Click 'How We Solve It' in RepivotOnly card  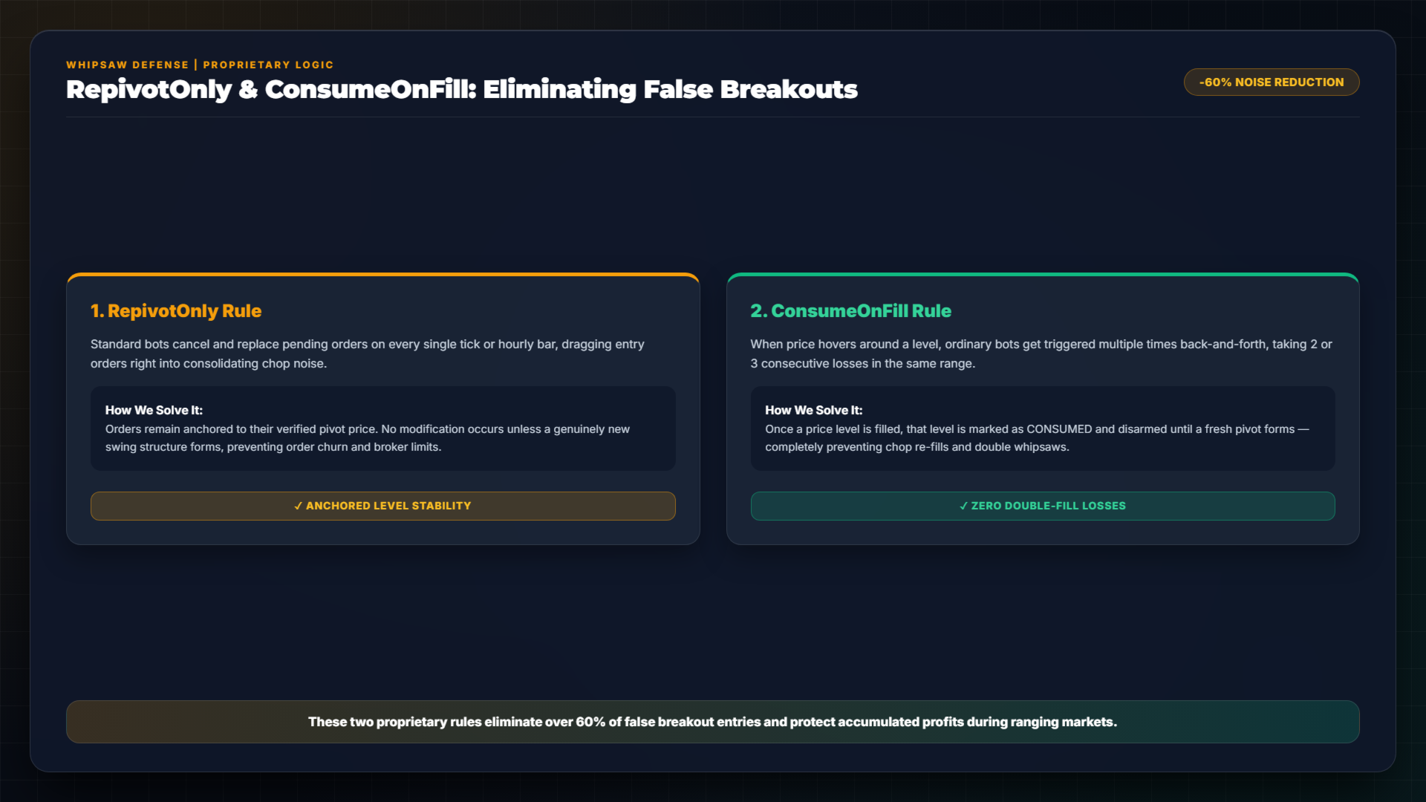[154, 410]
